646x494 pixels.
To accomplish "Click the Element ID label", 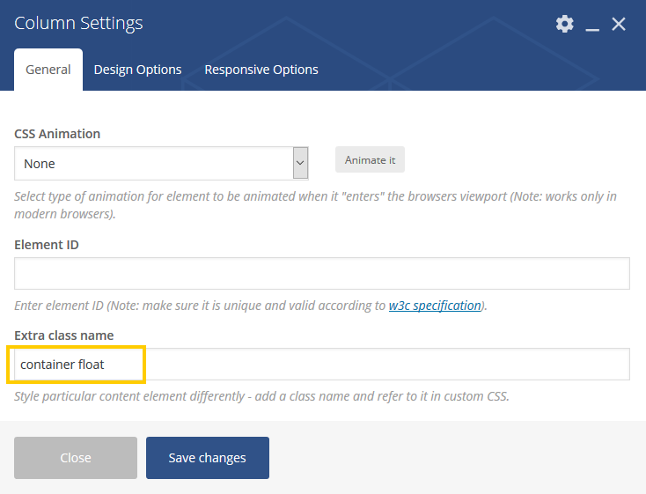I will 47,245.
